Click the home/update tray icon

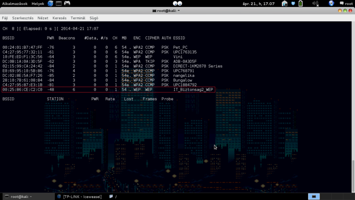pyautogui.click(x=286, y=4)
